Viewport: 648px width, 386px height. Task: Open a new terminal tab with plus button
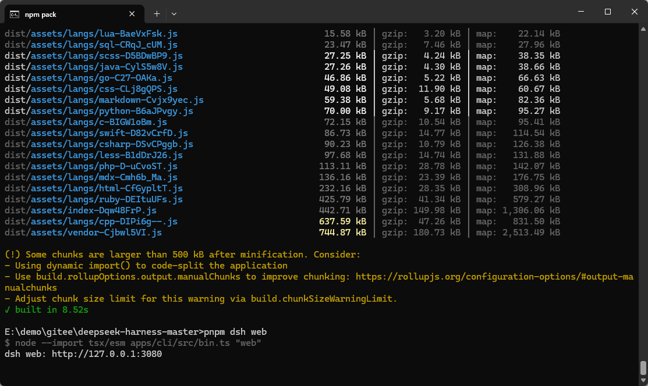pos(157,14)
